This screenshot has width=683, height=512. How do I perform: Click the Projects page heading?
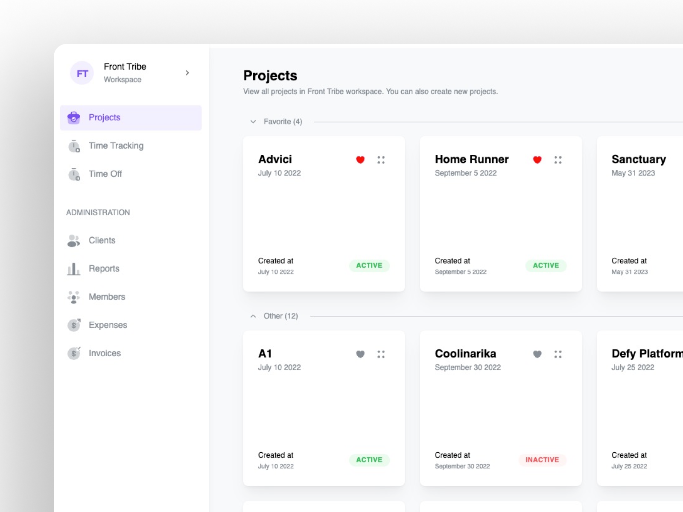point(270,76)
